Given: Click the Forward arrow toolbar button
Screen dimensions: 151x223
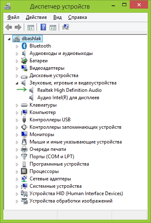Looking at the screenshot, I should click(x=18, y=27).
